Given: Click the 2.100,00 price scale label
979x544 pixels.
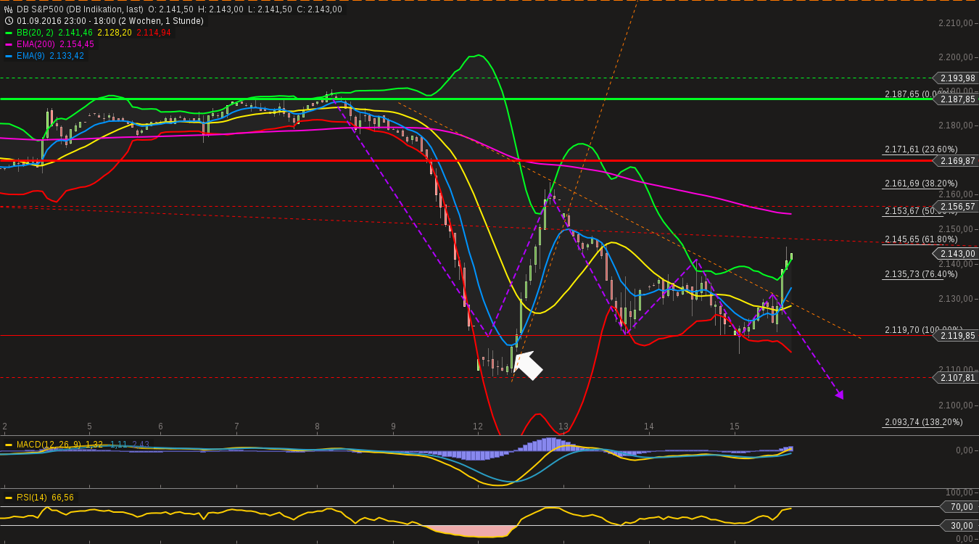Looking at the screenshot, I should coord(955,405).
